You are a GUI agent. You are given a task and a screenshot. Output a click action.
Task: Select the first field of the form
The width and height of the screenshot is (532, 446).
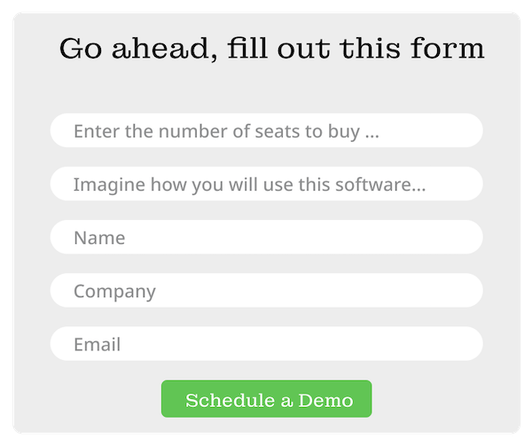266,131
